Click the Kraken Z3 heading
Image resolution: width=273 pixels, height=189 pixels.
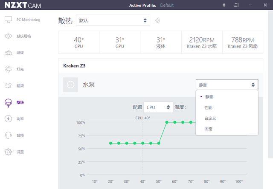(74, 66)
